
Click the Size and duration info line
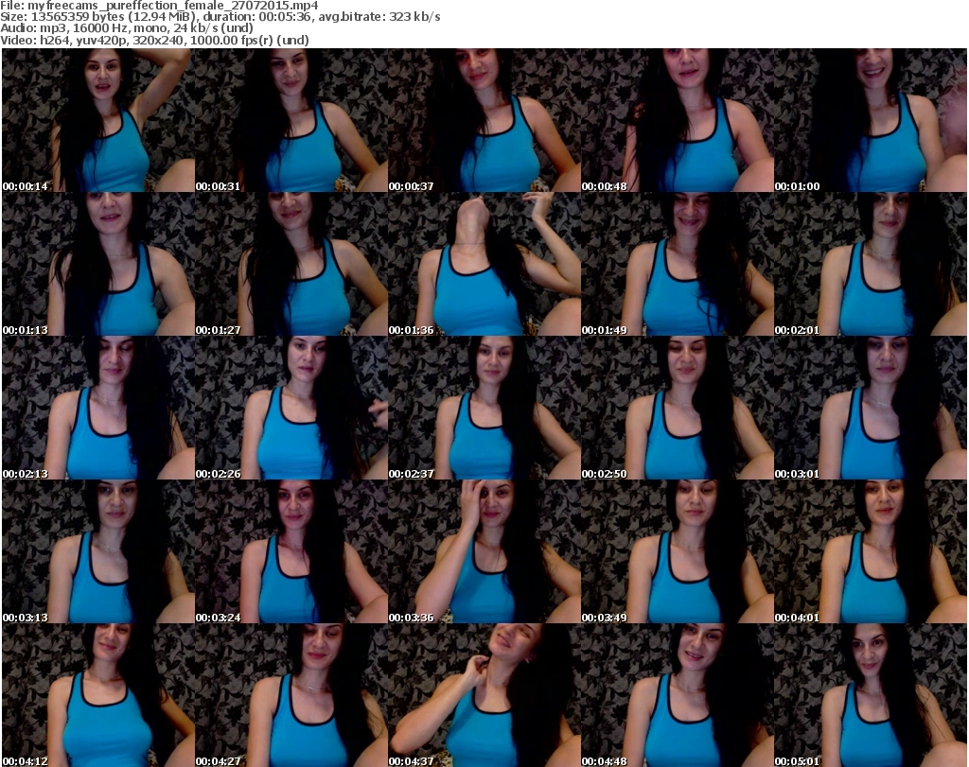coord(220,17)
